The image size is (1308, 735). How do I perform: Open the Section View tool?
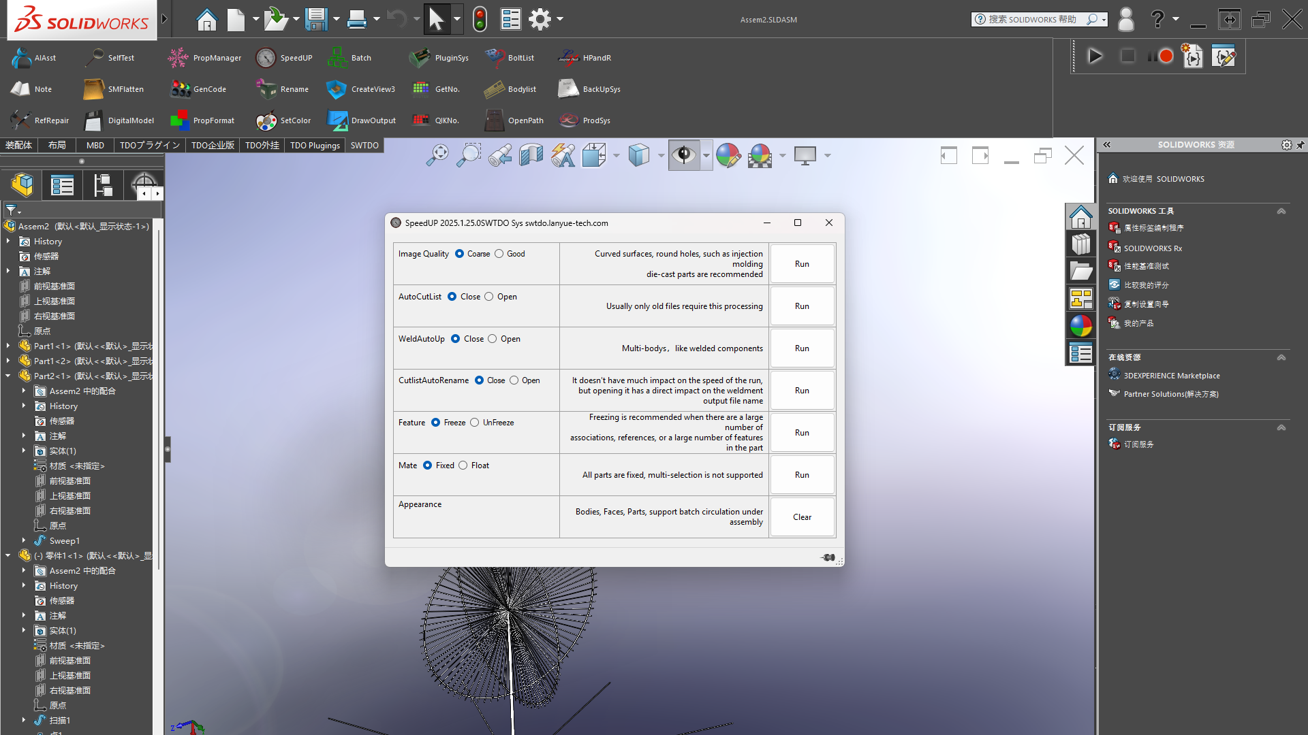point(531,155)
